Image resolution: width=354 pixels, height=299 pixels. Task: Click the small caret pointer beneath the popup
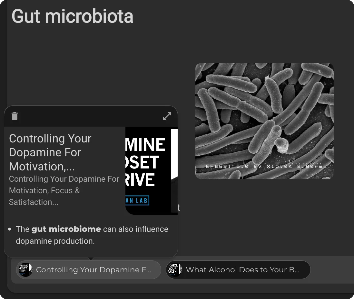click(91, 258)
